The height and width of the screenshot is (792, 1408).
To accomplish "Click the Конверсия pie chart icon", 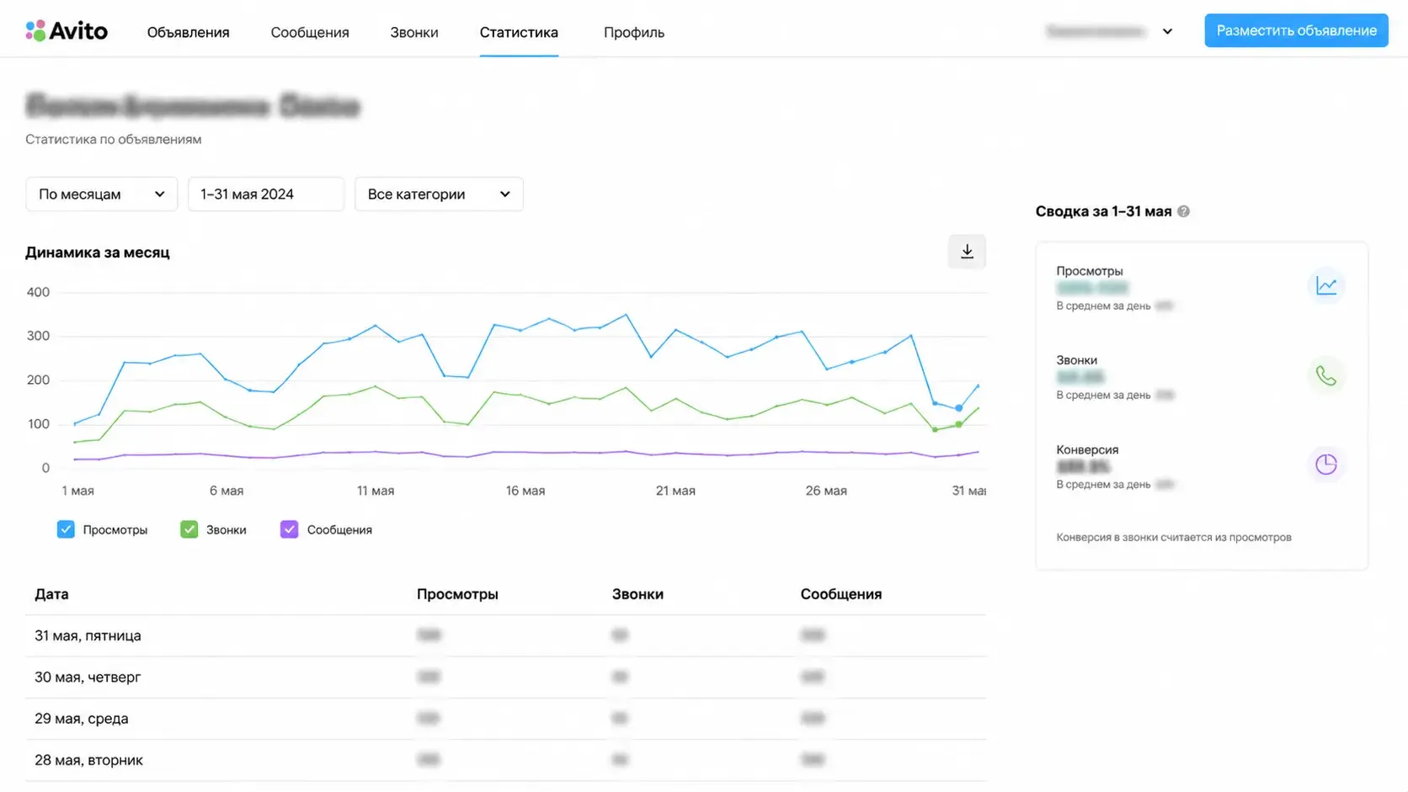I will pos(1326,465).
